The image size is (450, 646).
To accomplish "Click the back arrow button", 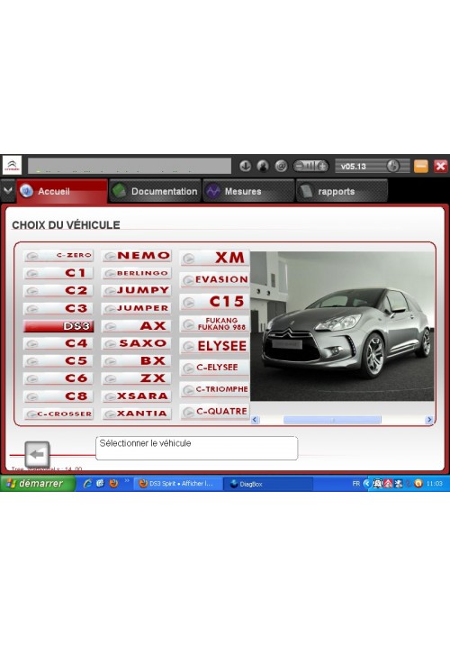I will [37, 454].
